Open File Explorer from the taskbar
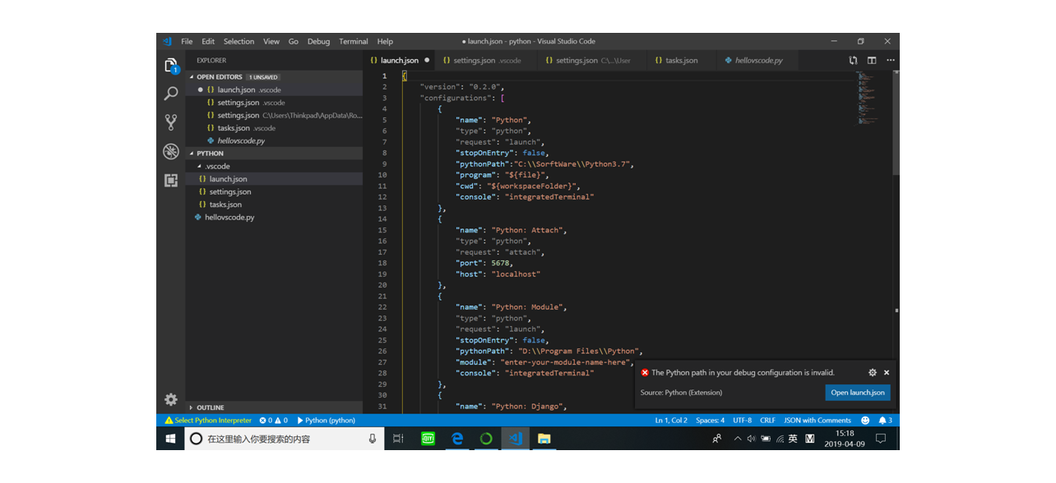Viewport: 1056px width, 483px height. [544, 439]
